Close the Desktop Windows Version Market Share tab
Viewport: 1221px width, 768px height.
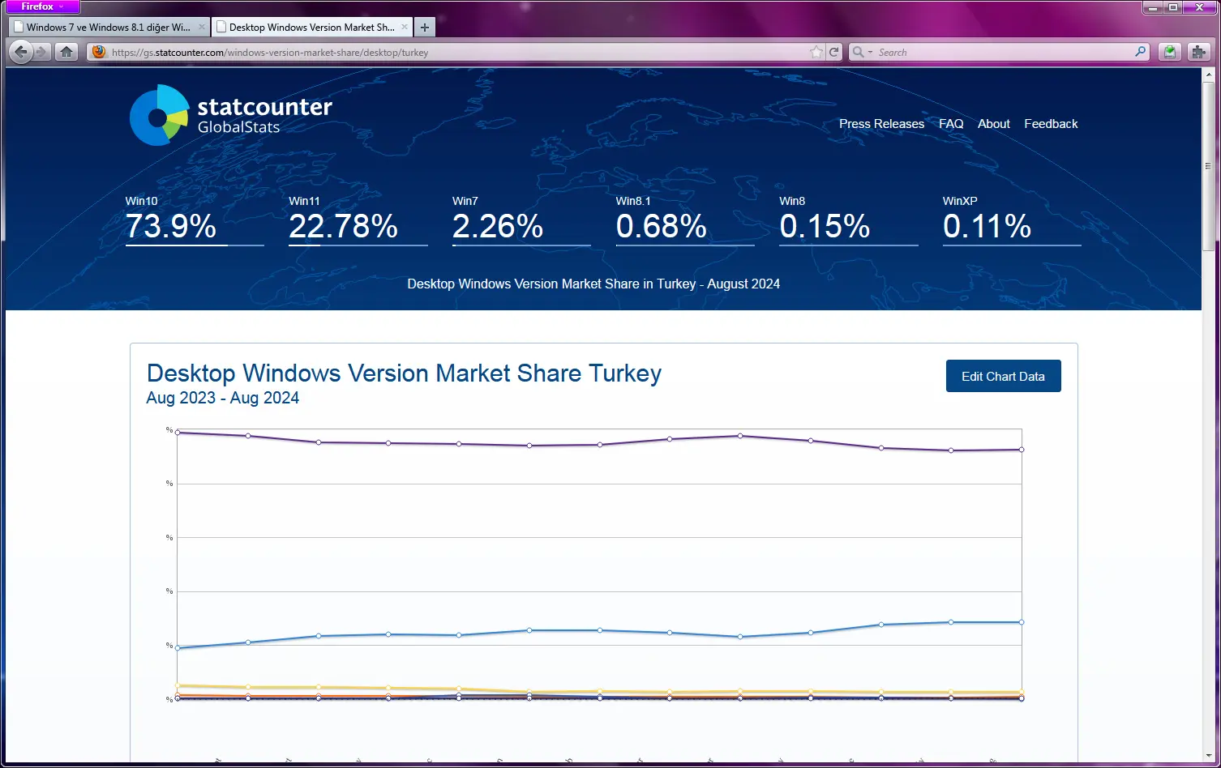[x=405, y=27]
